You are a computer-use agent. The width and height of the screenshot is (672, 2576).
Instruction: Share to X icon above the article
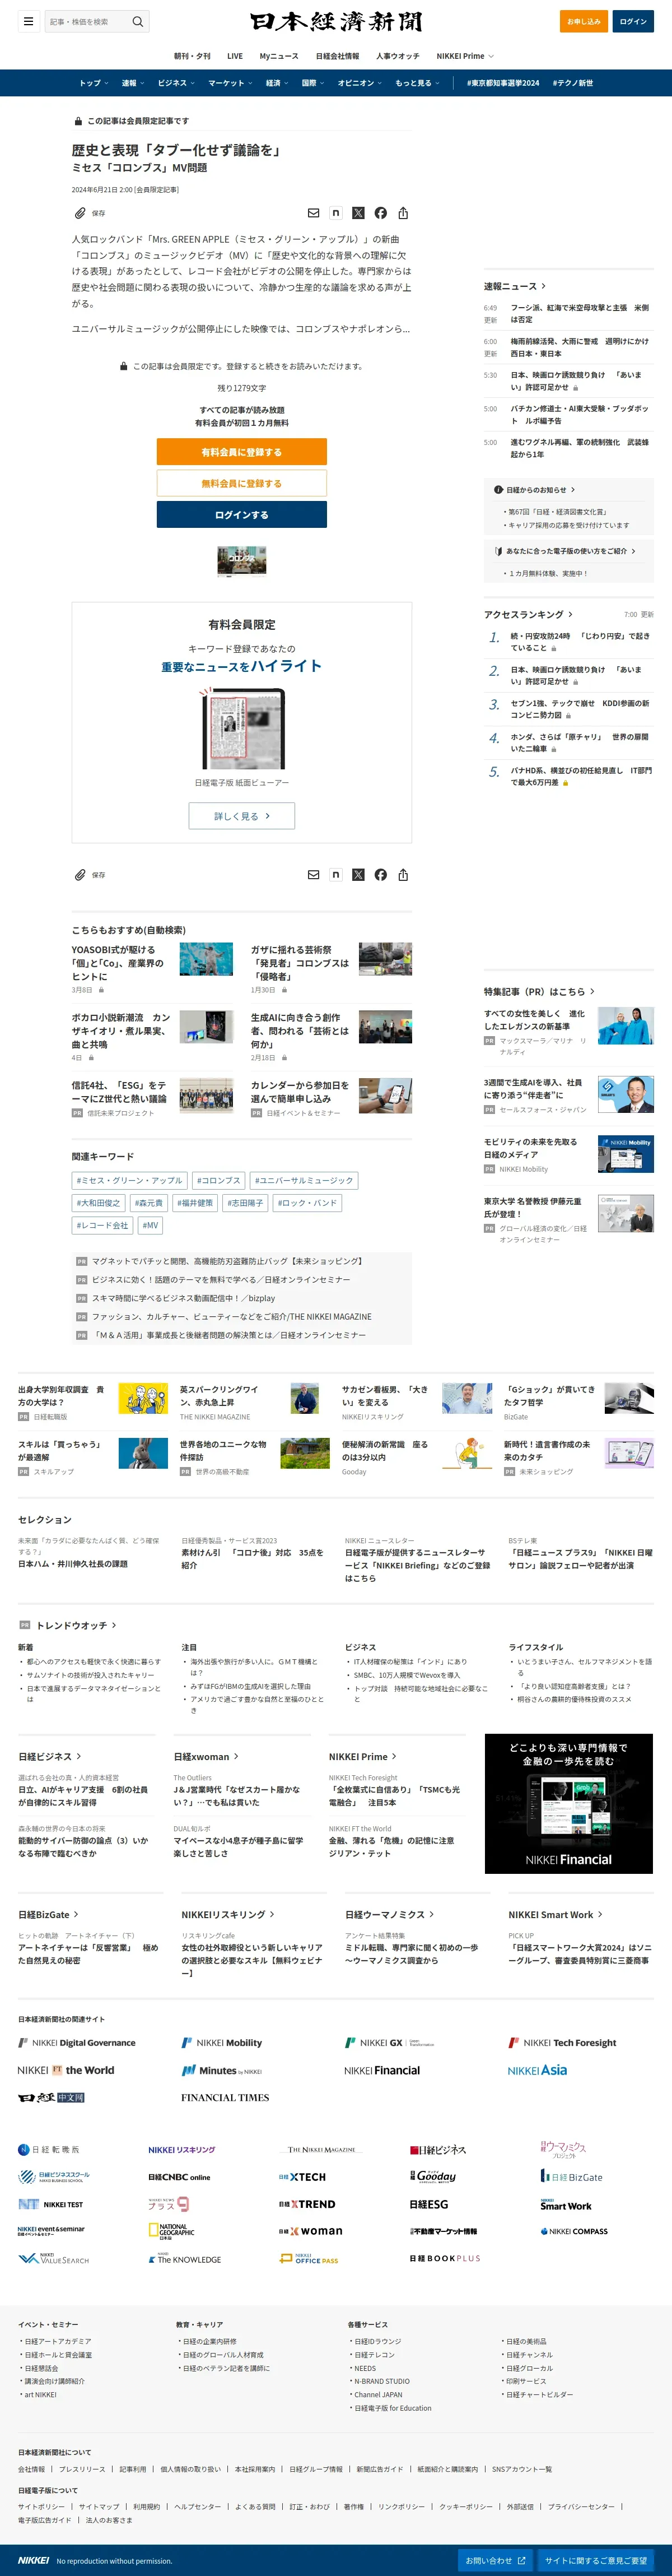[x=358, y=213]
